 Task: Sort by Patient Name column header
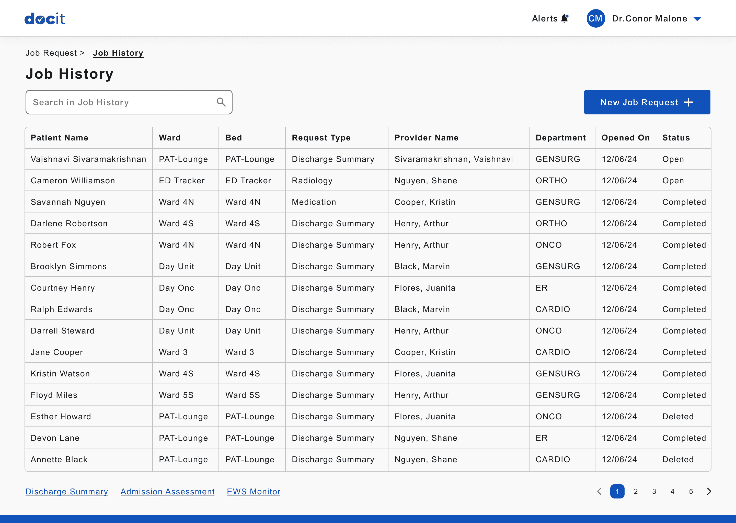[x=59, y=137]
